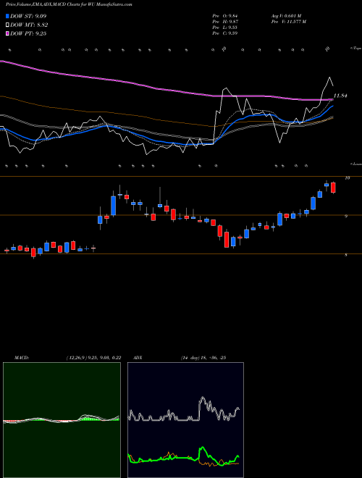
Task: Click the ADX '(14 day) 18, +36, -25' values
Action: tap(203, 358)
